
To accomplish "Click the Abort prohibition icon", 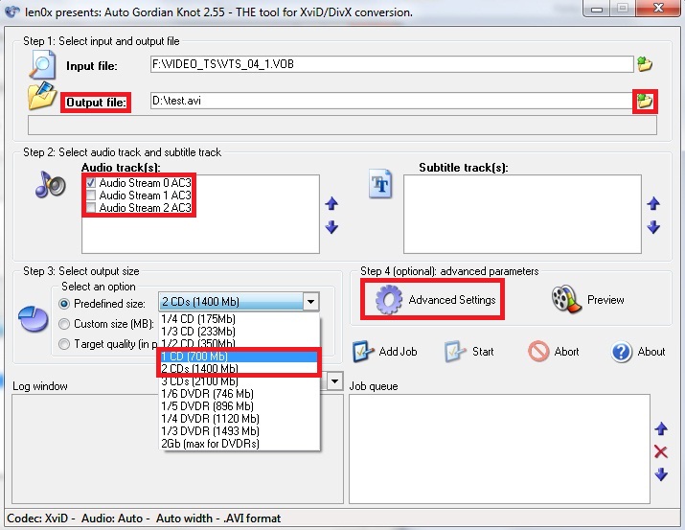I will point(538,352).
